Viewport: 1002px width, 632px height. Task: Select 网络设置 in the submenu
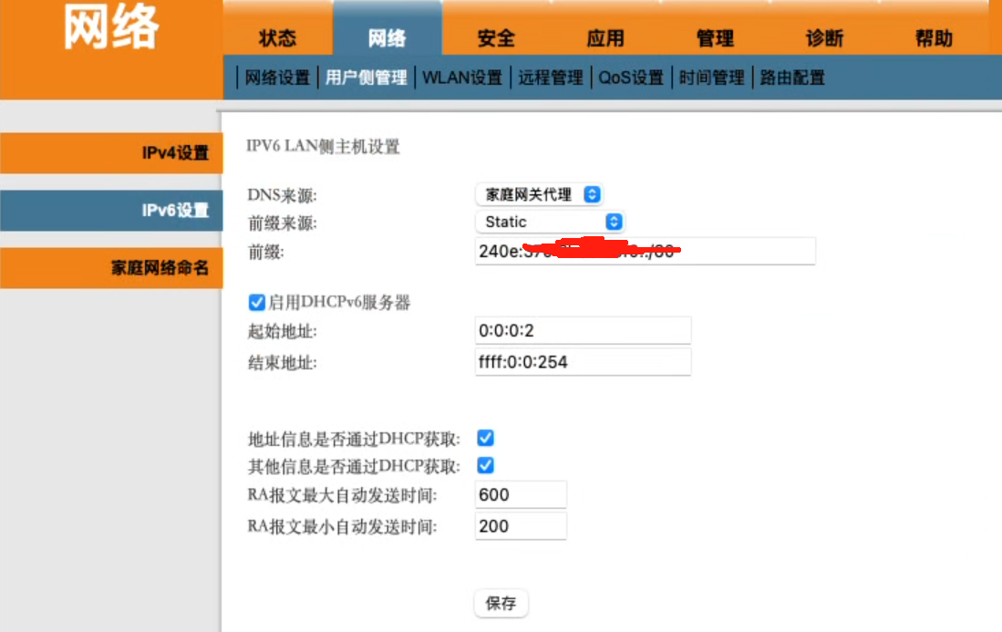coord(277,78)
